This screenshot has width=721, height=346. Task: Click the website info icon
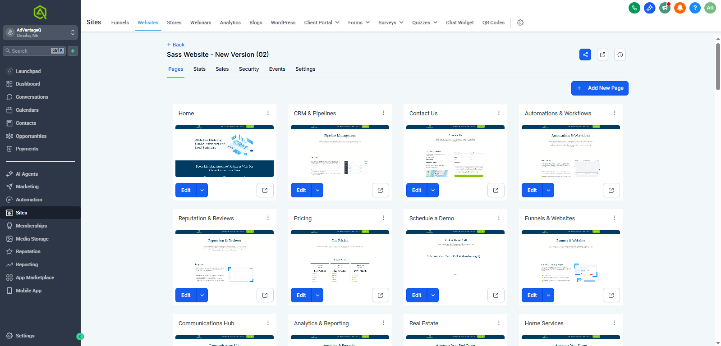[x=620, y=55]
